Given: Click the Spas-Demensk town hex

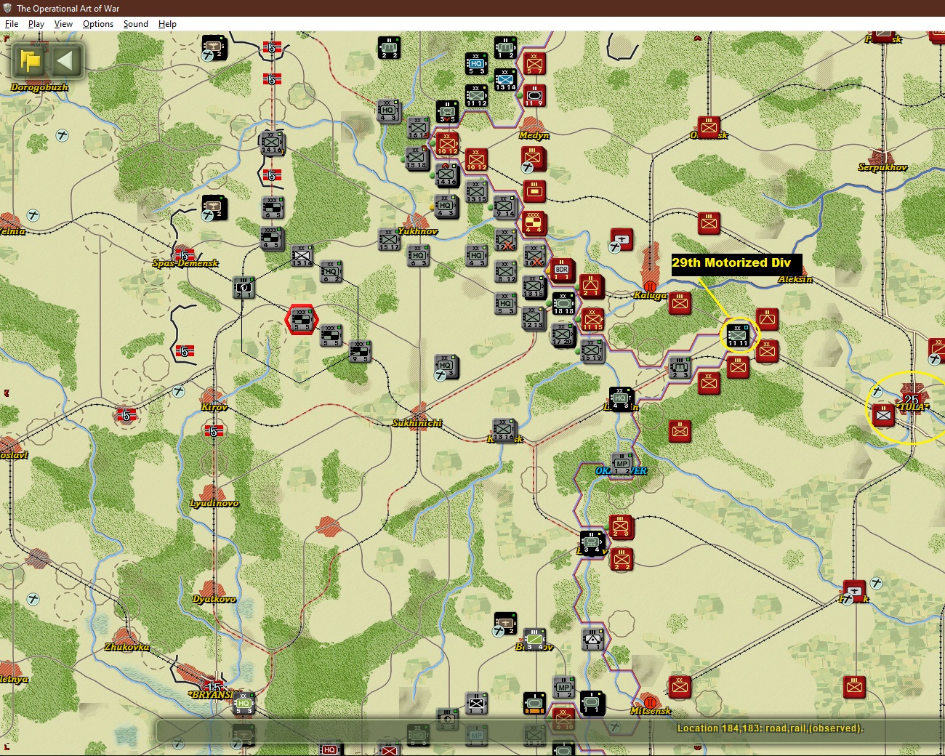Looking at the screenshot, I should tap(185, 254).
